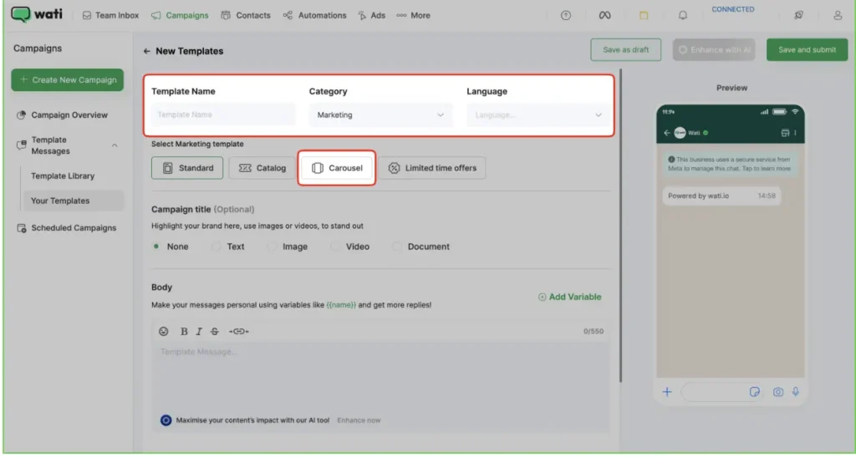Toggle bold formatting in Body toolbar

[x=184, y=332]
